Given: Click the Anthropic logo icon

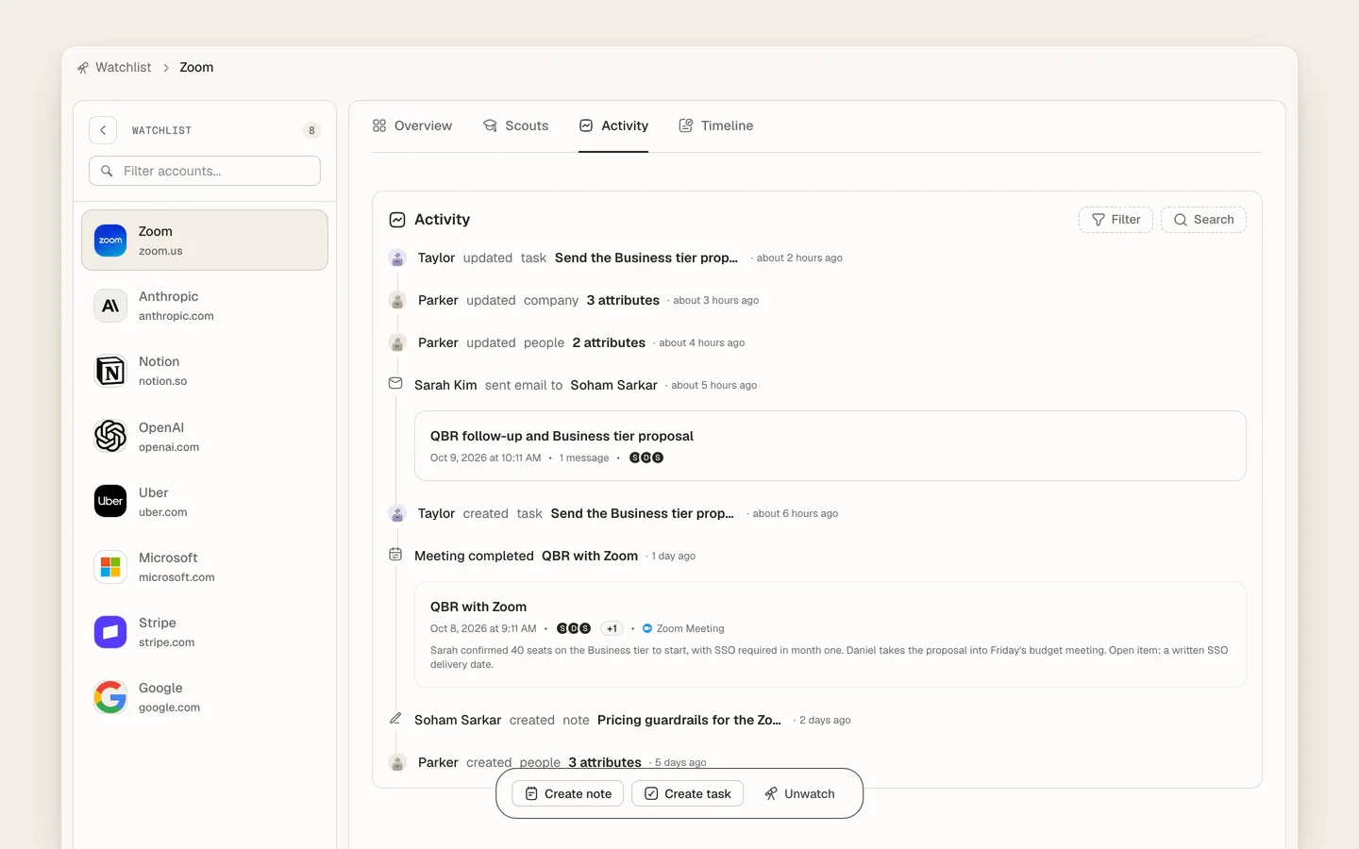Looking at the screenshot, I should (x=110, y=306).
